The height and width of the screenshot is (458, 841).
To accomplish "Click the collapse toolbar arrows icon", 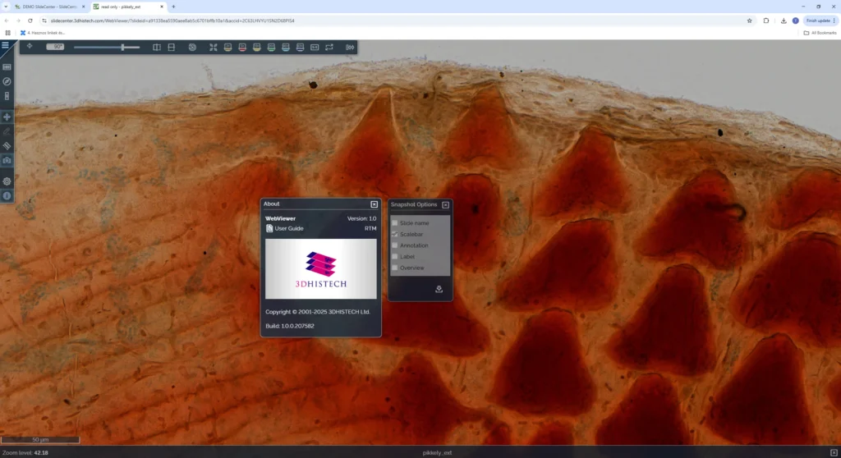I will click(x=350, y=47).
